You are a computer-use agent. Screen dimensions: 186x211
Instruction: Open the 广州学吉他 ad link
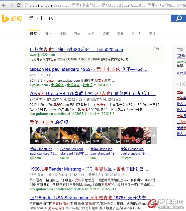pyautogui.click(x=76, y=50)
